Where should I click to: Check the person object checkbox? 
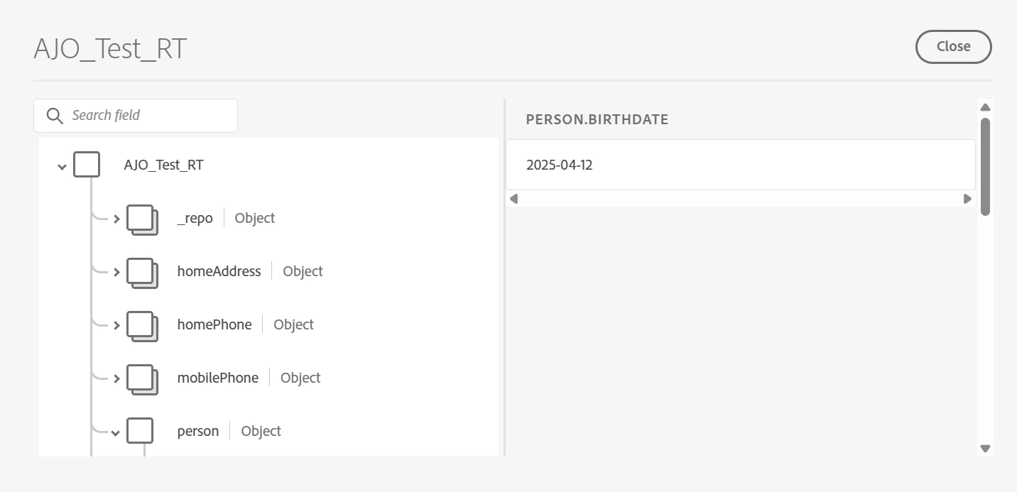coord(140,430)
